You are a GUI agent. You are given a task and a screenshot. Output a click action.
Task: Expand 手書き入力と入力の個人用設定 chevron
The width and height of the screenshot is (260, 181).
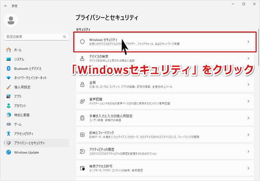(248, 118)
